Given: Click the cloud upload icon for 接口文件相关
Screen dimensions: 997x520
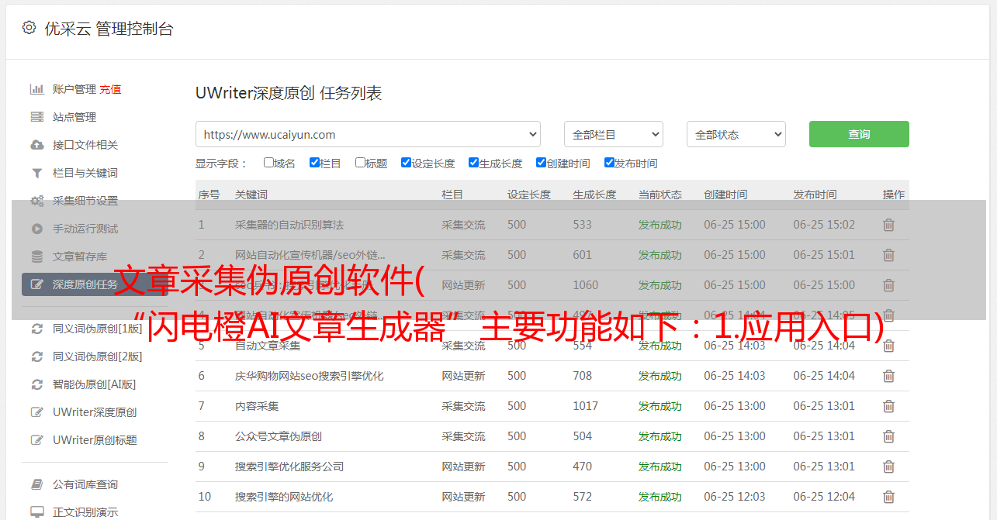Looking at the screenshot, I should pyautogui.click(x=36, y=145).
